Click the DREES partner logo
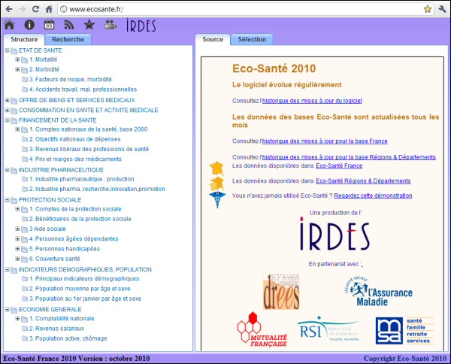Viewport: 451px width, 364px height. 281,292
